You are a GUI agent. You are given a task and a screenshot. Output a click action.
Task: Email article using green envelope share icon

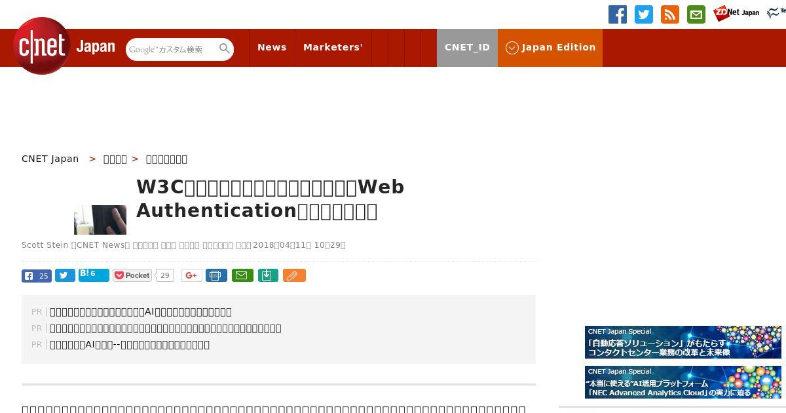(242, 275)
